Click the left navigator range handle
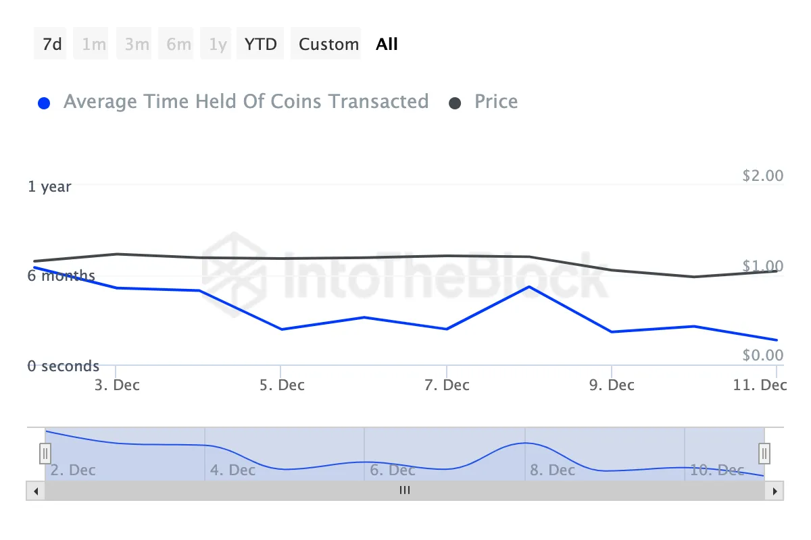This screenshot has height=540, width=811. [x=45, y=452]
